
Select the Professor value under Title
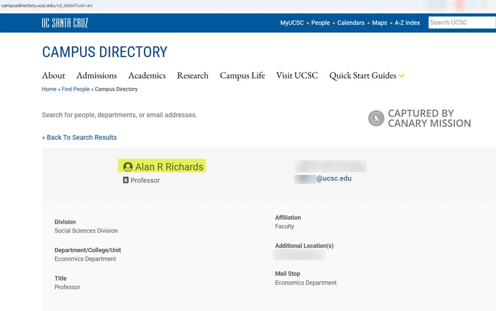[x=67, y=287]
